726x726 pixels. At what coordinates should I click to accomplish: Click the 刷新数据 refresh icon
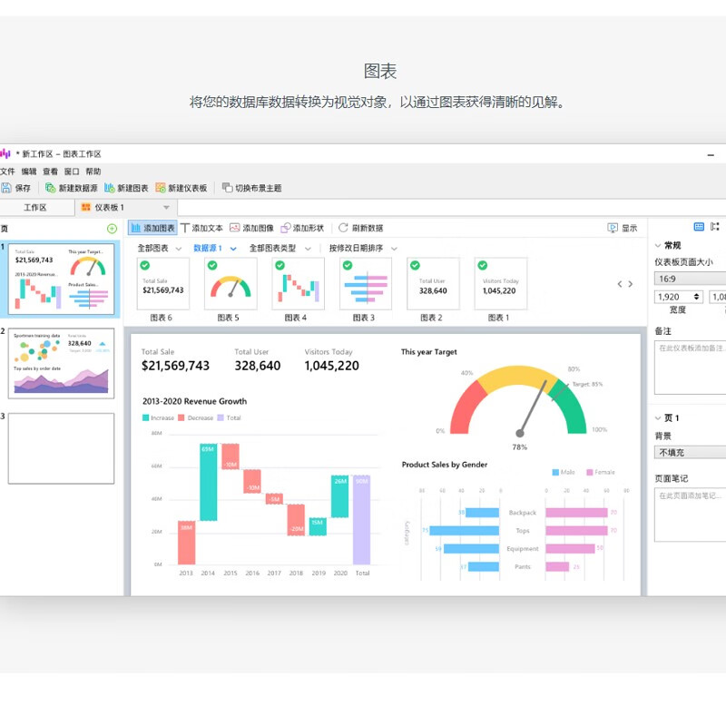[343, 228]
